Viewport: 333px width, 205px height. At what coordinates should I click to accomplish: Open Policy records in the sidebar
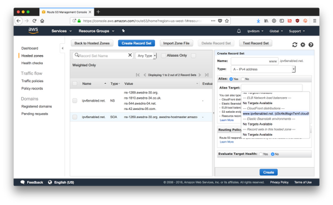(x=32, y=88)
